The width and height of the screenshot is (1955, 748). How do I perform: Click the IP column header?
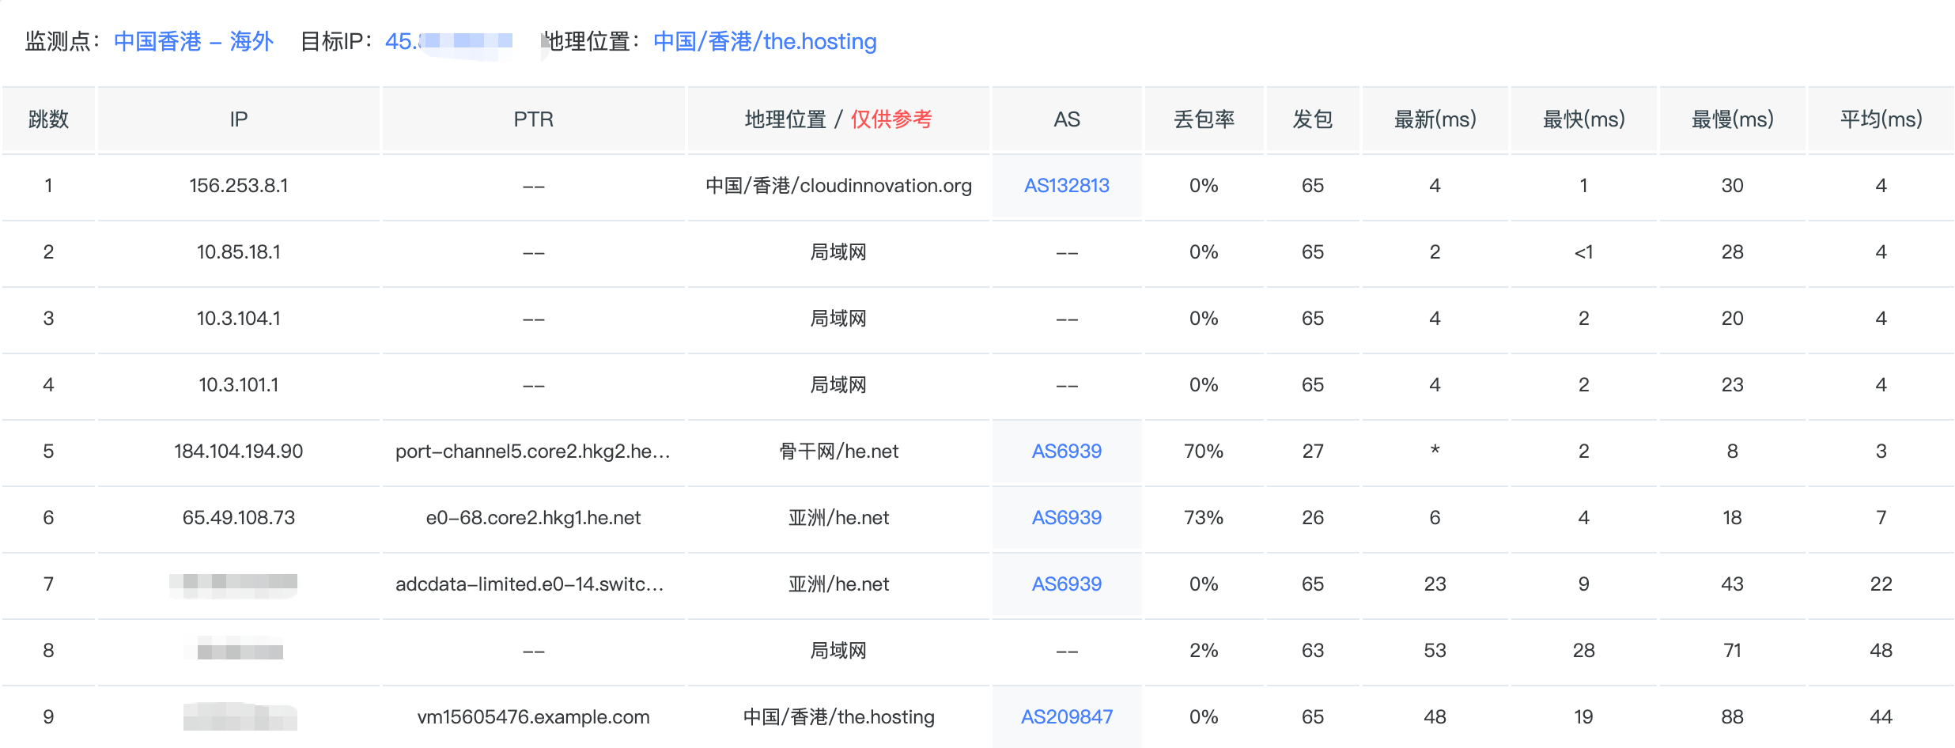click(x=238, y=119)
